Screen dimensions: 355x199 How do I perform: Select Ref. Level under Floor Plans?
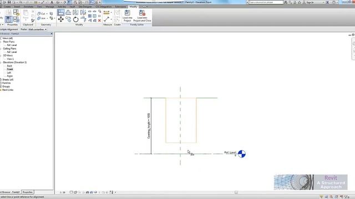pos(12,45)
